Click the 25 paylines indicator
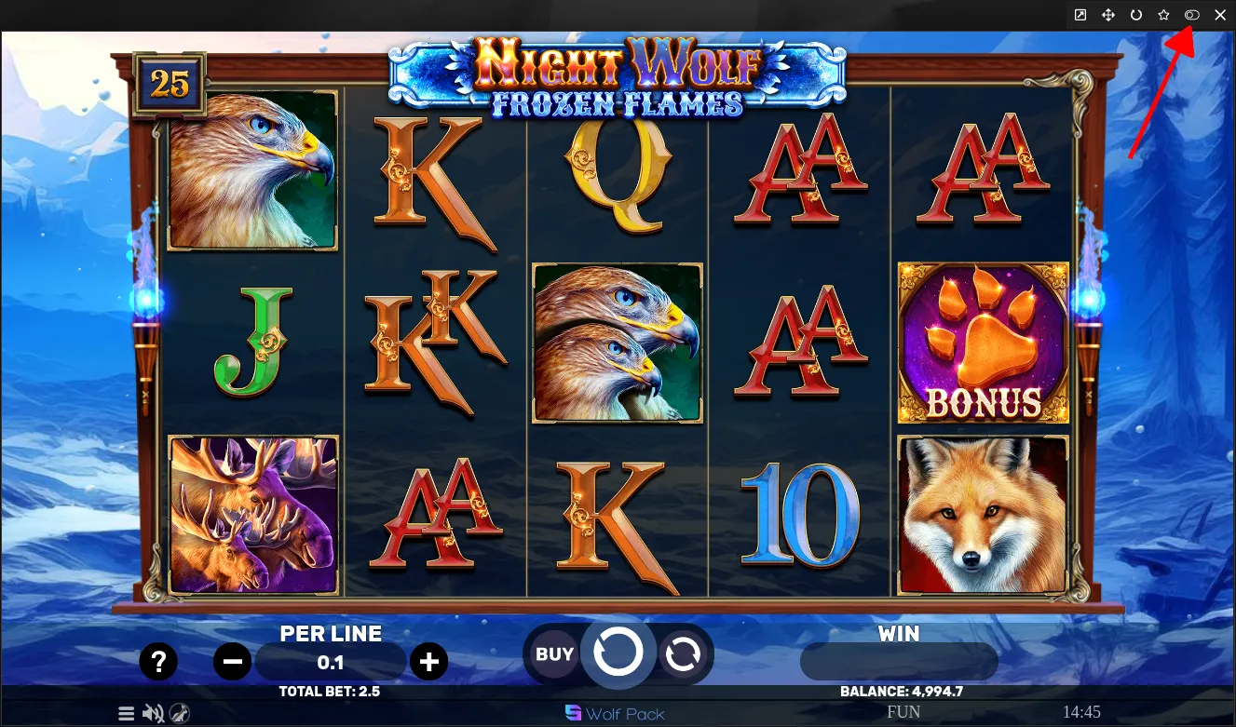 click(x=170, y=85)
